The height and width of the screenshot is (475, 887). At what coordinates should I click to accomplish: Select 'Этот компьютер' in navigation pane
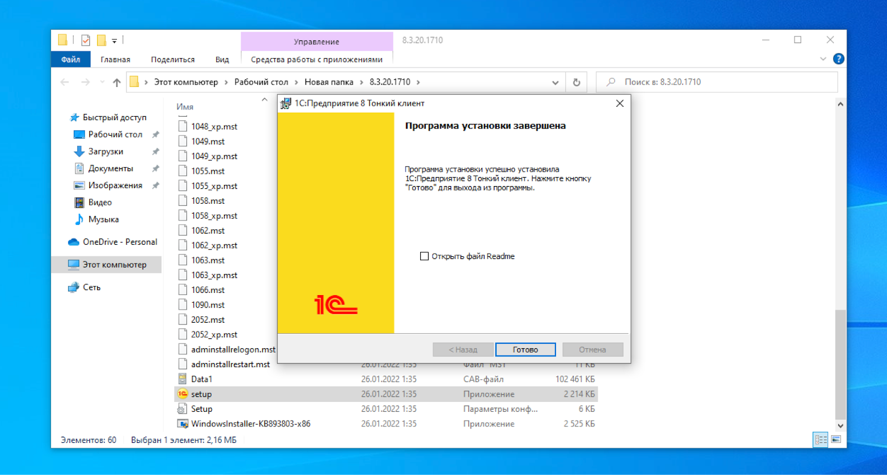tap(107, 265)
